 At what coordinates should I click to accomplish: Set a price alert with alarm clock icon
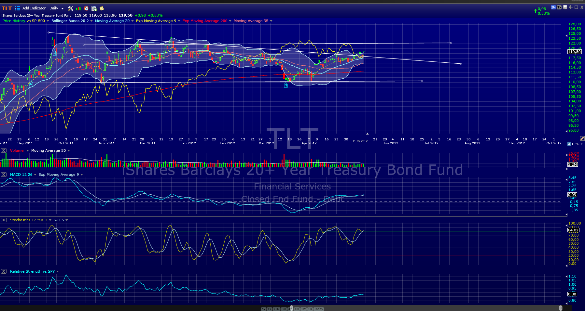tap(86, 8)
